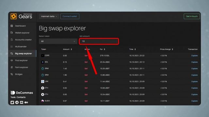Click the Get in touch button

point(192,16)
